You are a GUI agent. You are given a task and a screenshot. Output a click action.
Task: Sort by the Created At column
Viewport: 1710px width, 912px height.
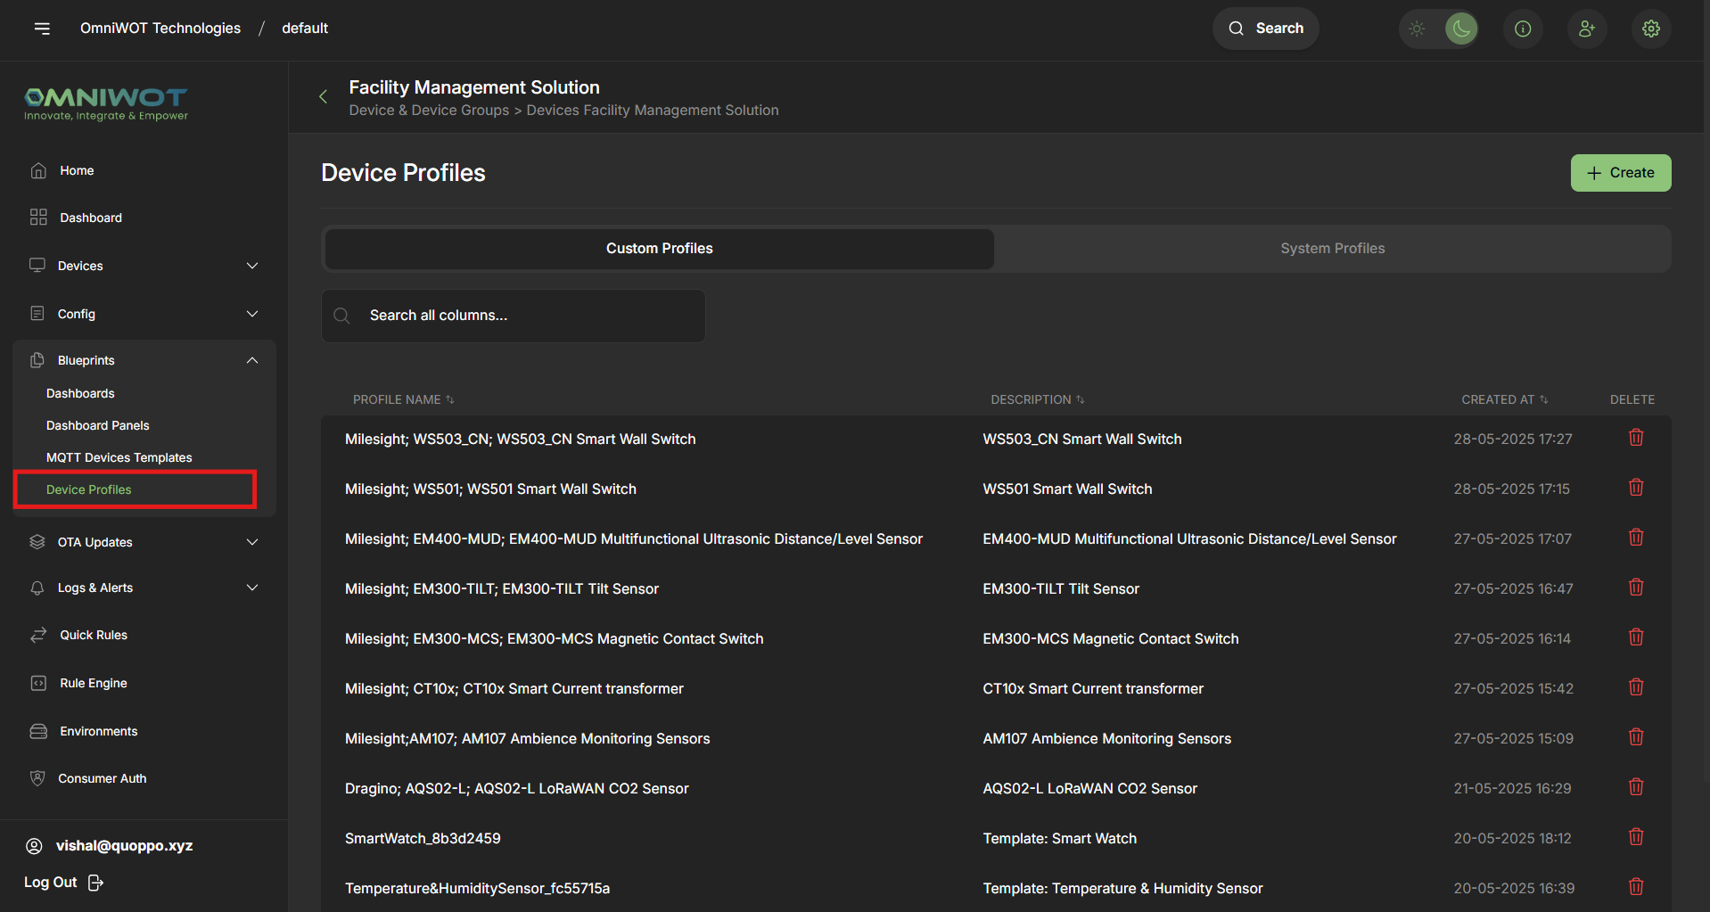[1504, 398]
